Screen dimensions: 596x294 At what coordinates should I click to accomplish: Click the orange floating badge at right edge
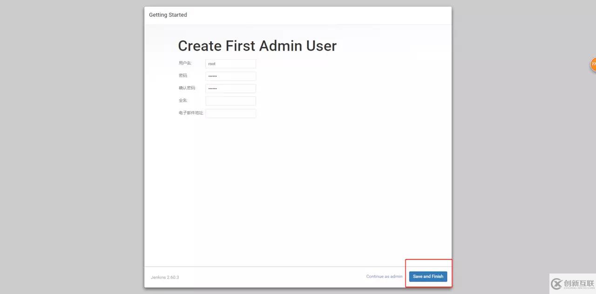click(x=593, y=64)
